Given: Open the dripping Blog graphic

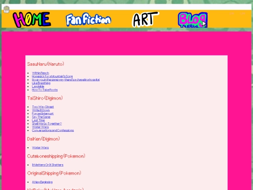Looking at the screenshot, I should coord(193,20).
